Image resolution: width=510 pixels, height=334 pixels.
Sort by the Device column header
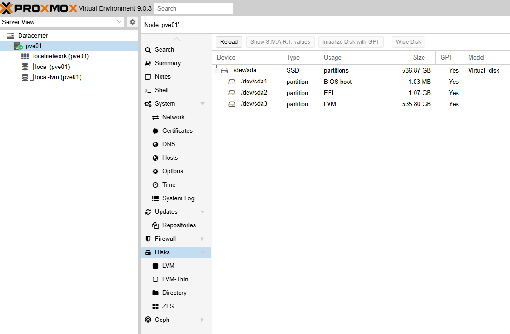[247, 58]
